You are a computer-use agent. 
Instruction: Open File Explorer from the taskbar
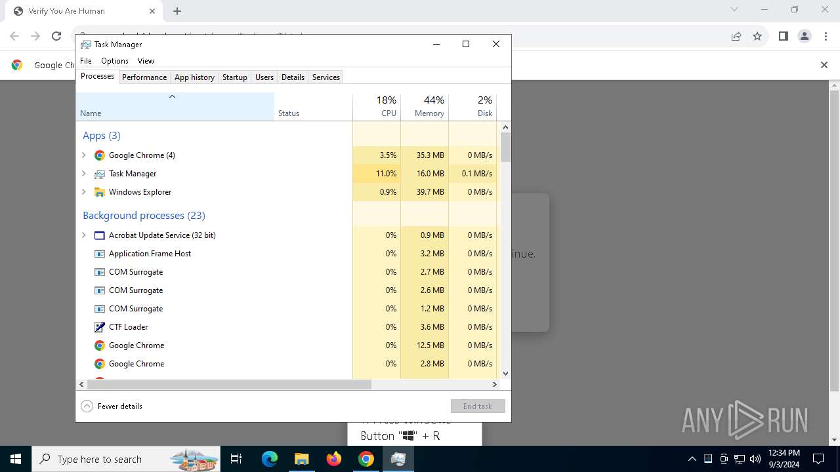pyautogui.click(x=302, y=459)
